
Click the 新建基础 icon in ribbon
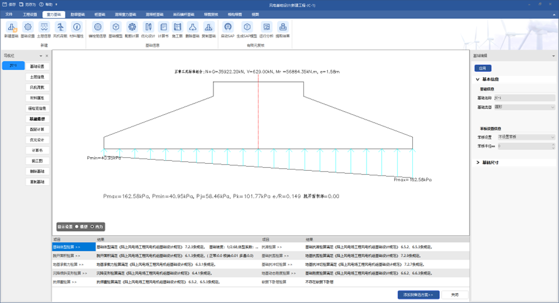pos(11,29)
